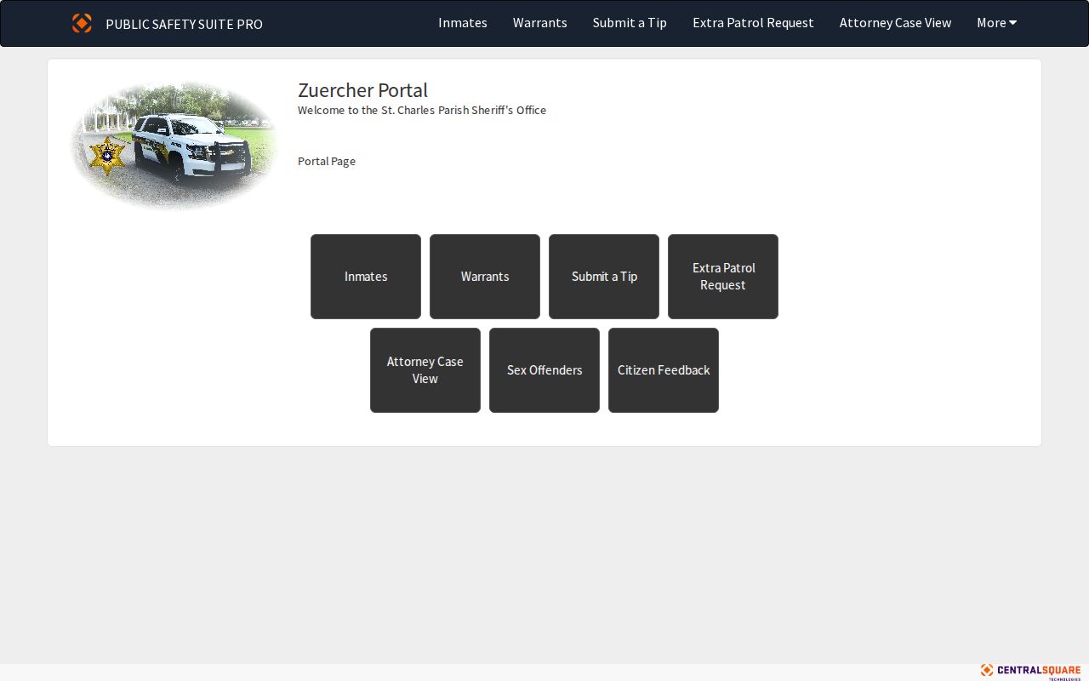Choose Attorney Case View in the navbar
The image size is (1089, 681).
pos(895,23)
